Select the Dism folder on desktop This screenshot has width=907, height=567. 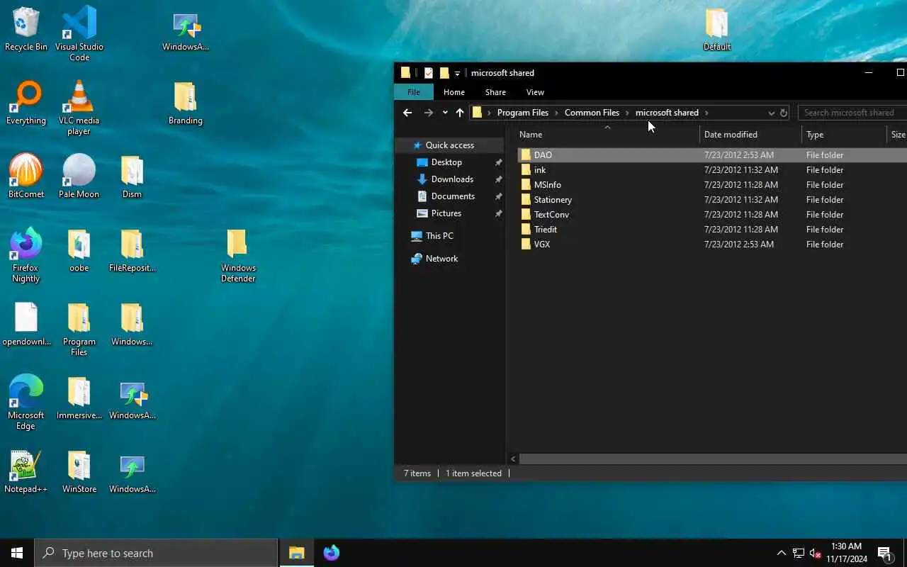point(132,176)
